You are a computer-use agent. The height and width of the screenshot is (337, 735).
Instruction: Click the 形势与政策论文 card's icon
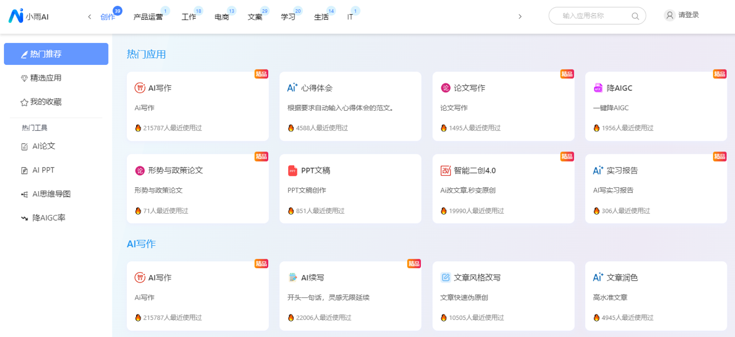coord(140,171)
